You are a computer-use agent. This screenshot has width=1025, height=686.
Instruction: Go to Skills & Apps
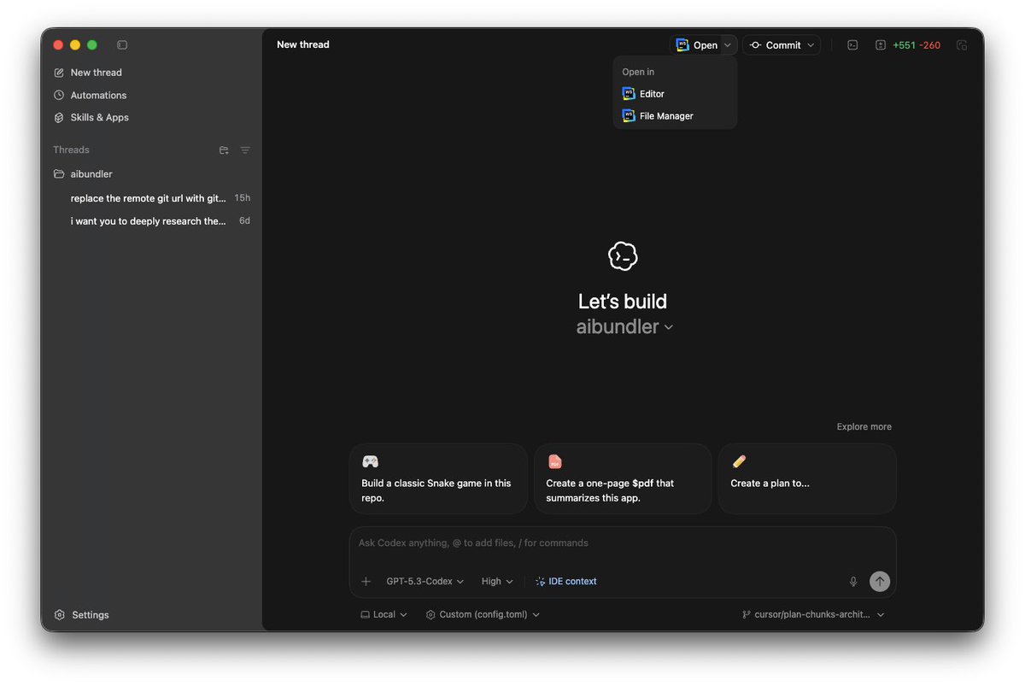[91, 117]
